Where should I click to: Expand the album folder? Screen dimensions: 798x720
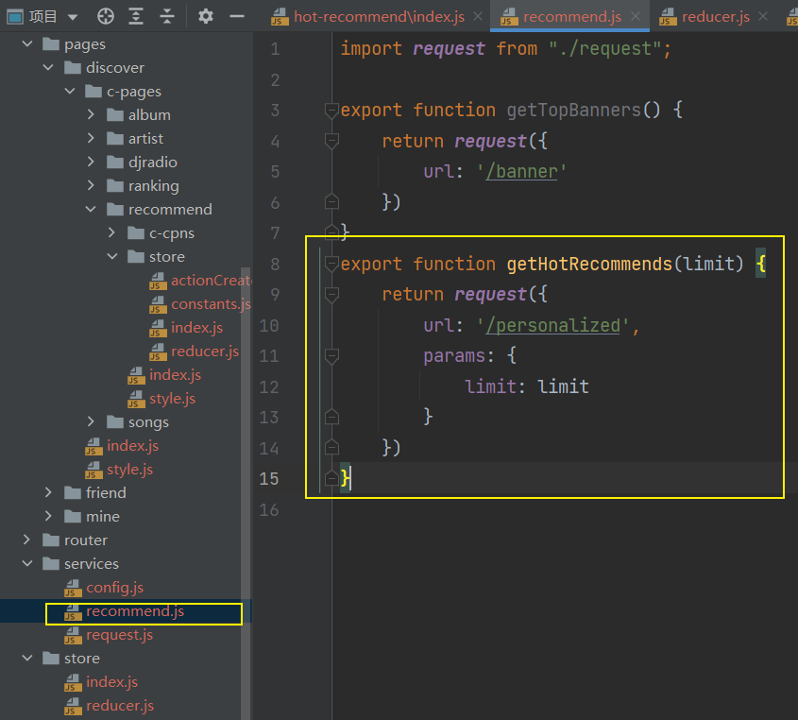pyautogui.click(x=91, y=114)
